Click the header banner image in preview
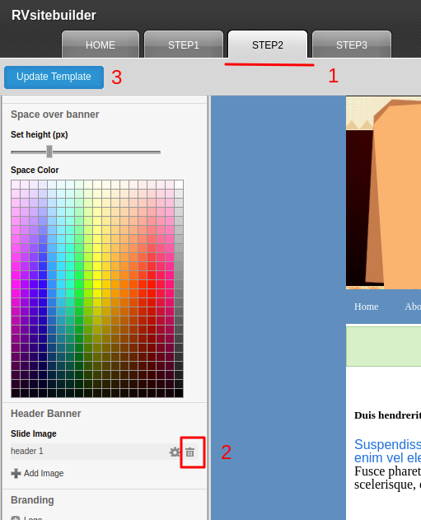This screenshot has width=421, height=520. (383, 193)
